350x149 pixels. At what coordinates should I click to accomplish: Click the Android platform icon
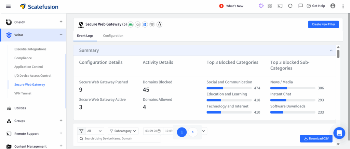tap(131, 25)
